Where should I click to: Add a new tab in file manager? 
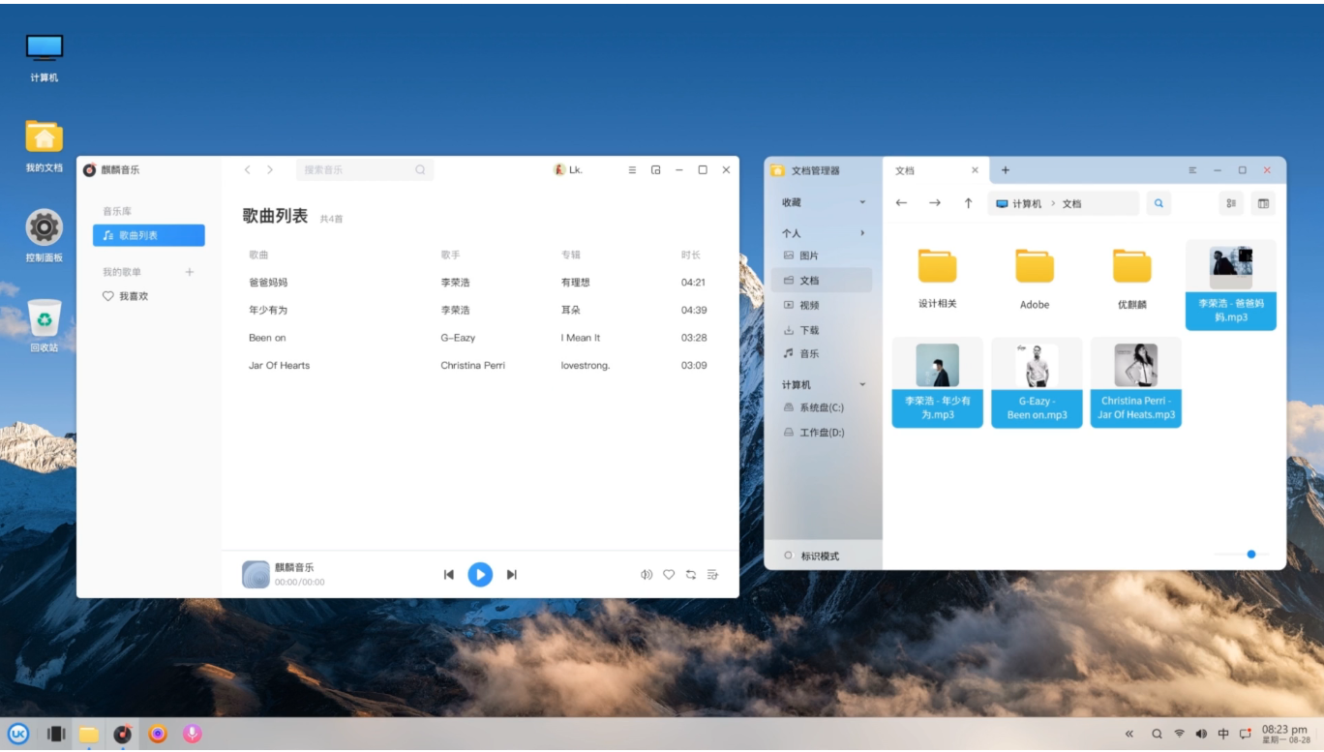click(x=1005, y=170)
